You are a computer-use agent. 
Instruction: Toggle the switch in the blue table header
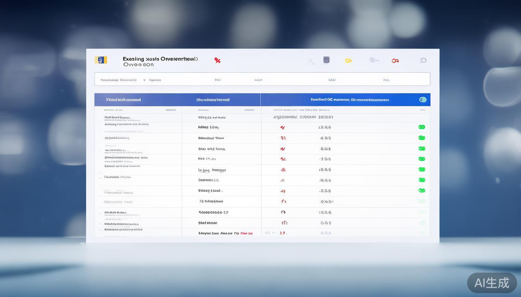(423, 100)
